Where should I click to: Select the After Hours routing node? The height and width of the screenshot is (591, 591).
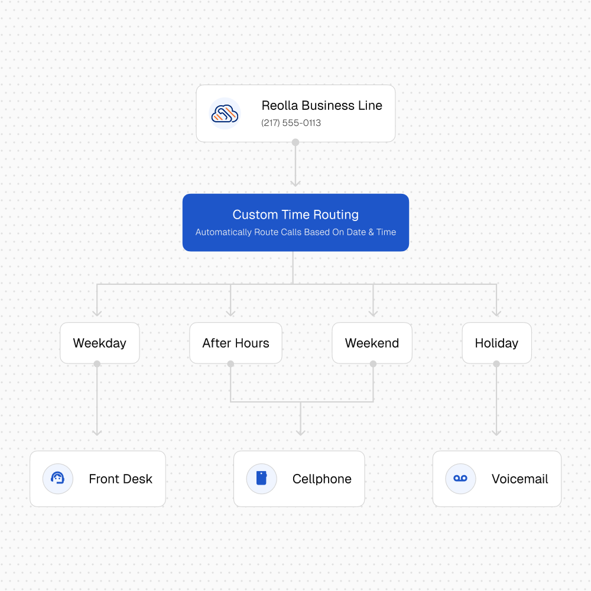[235, 343]
